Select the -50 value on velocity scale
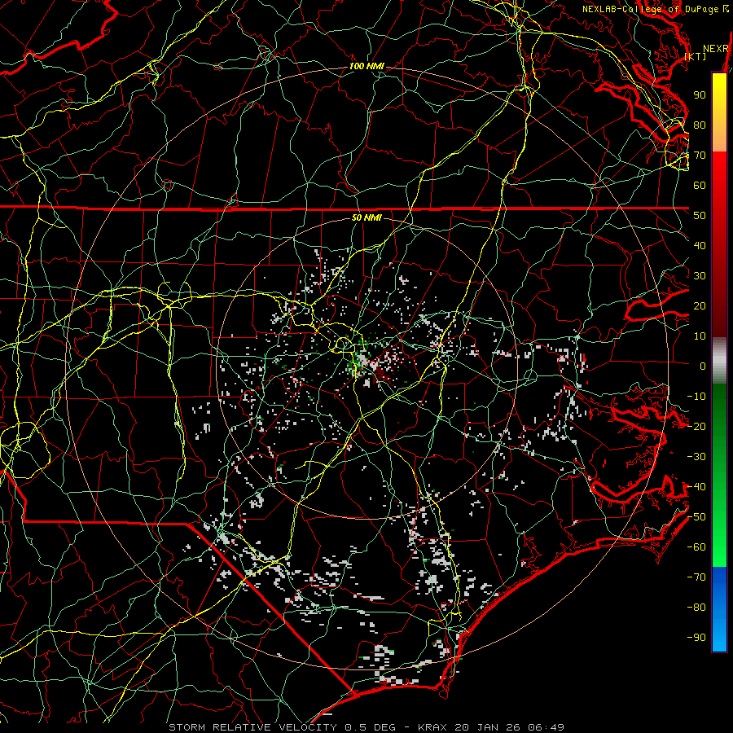733x733 pixels. coord(696,517)
